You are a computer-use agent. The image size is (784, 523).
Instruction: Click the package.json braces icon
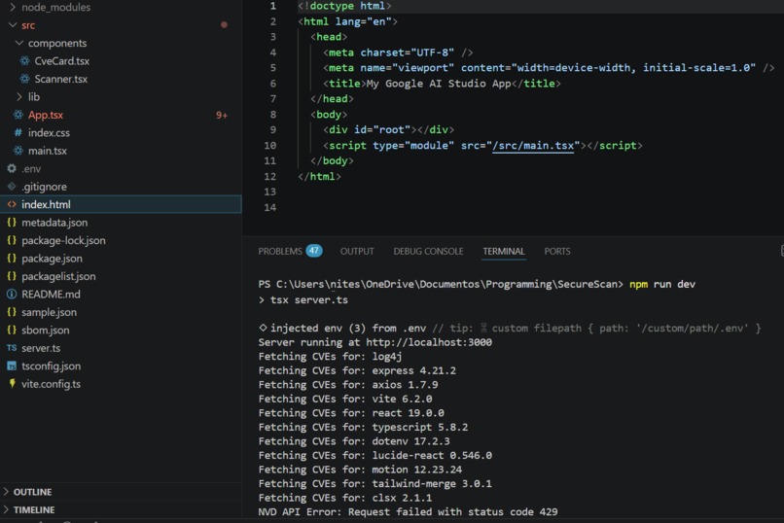pos(12,259)
